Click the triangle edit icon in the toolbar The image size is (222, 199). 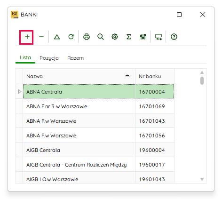click(57, 37)
